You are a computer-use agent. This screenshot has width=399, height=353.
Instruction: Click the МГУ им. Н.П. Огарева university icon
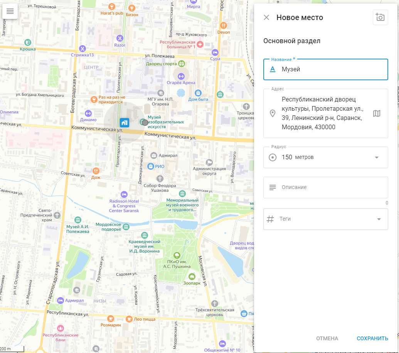pyautogui.click(x=161, y=93)
